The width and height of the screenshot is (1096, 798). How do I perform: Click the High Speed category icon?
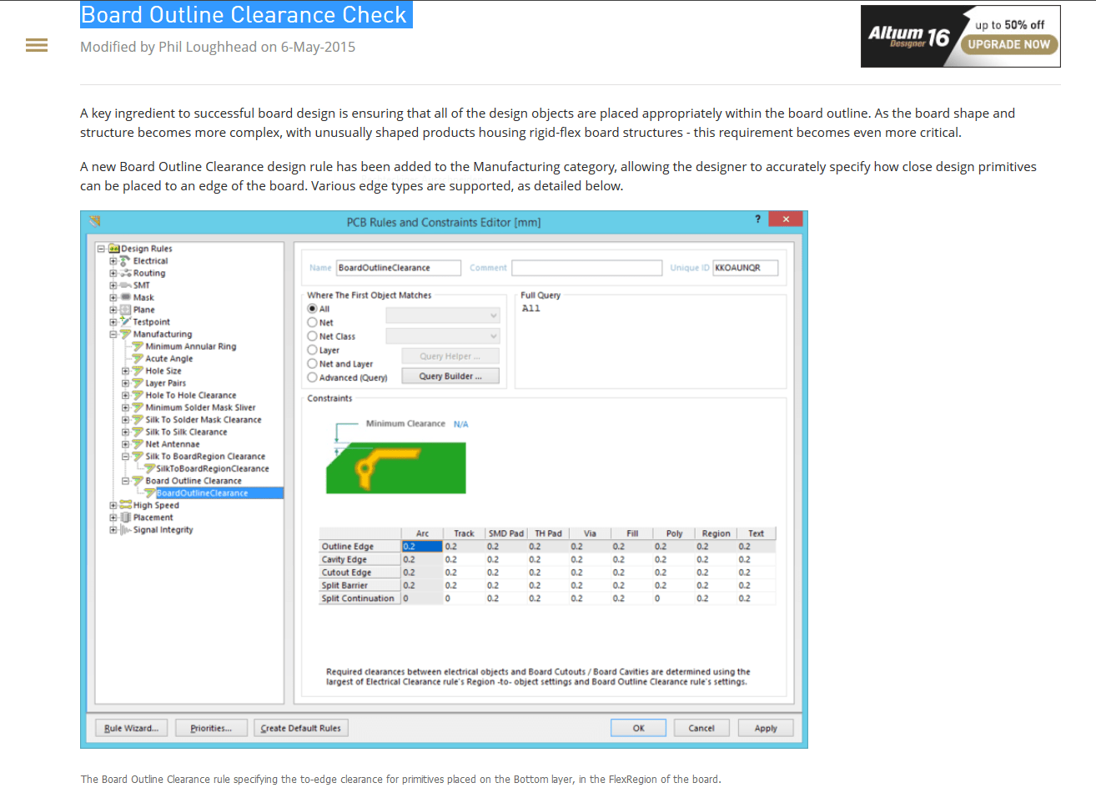pyautogui.click(x=125, y=505)
